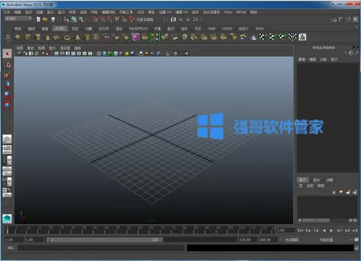Open the 编辑网格 menu

pos(108,12)
